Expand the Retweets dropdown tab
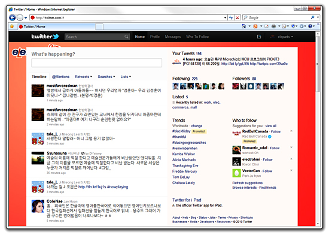Image resolution: width=329 pixels, height=235 pixels. tap(84, 77)
